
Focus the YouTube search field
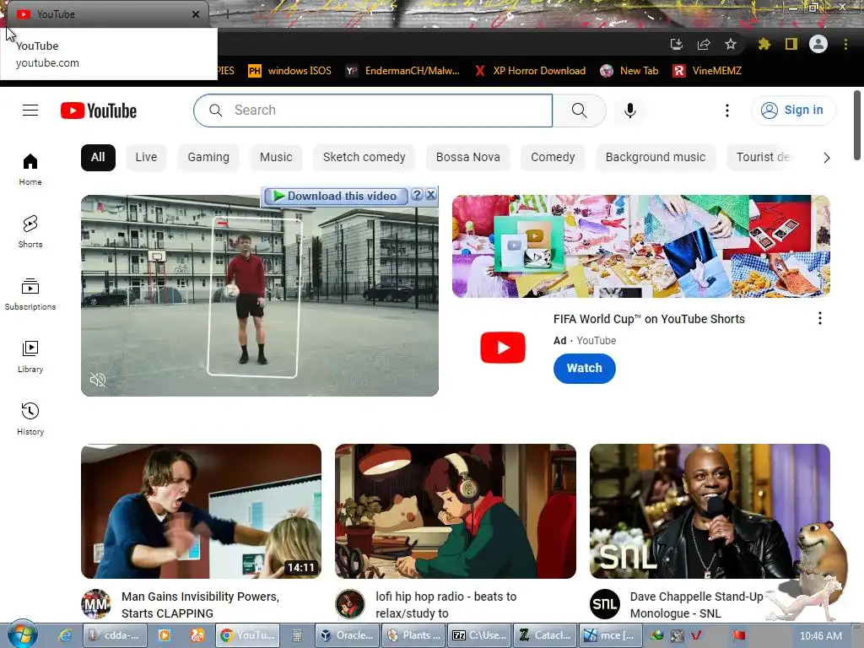(373, 111)
